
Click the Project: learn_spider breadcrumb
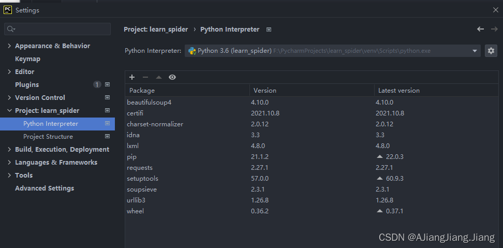coord(156,30)
